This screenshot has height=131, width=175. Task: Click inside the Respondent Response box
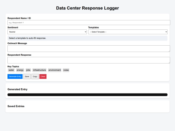[x=89, y=60]
